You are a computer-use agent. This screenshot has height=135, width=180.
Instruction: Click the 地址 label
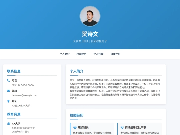tap(14, 101)
